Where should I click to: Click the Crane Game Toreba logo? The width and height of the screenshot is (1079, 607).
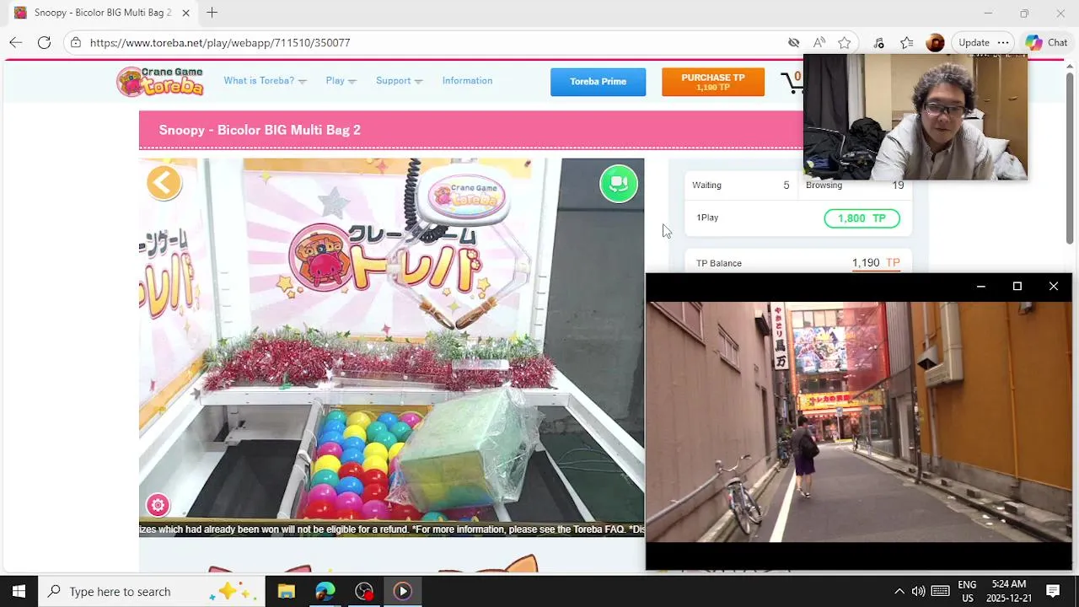tap(160, 81)
